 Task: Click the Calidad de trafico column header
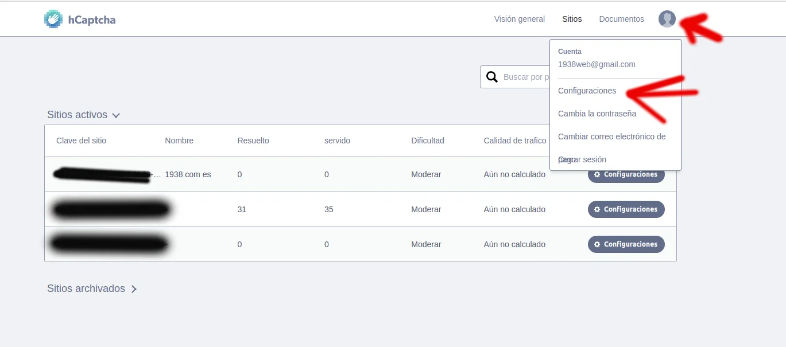coord(515,141)
